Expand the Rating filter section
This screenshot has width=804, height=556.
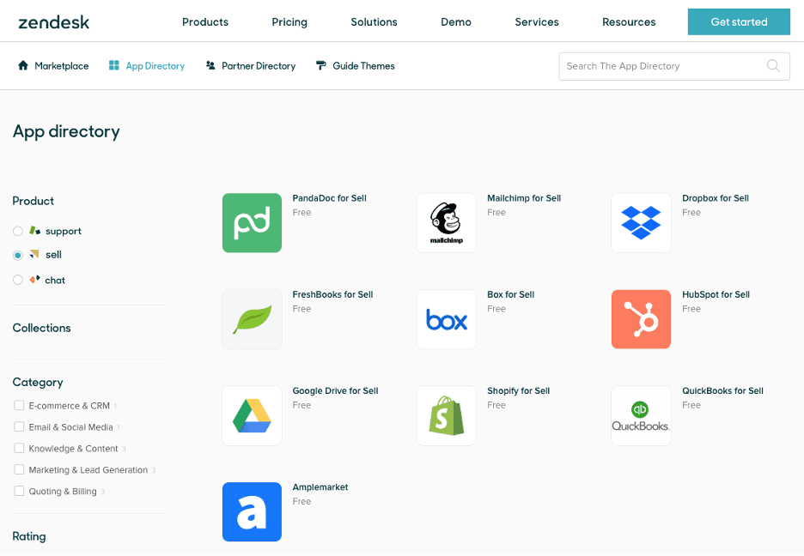pos(29,536)
